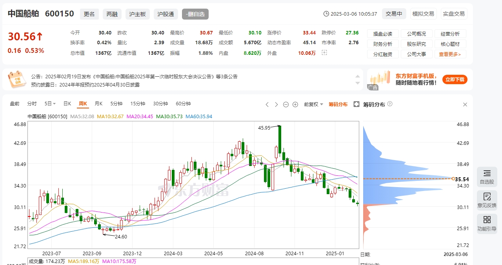Open 操盘必读 link

coord(383,34)
